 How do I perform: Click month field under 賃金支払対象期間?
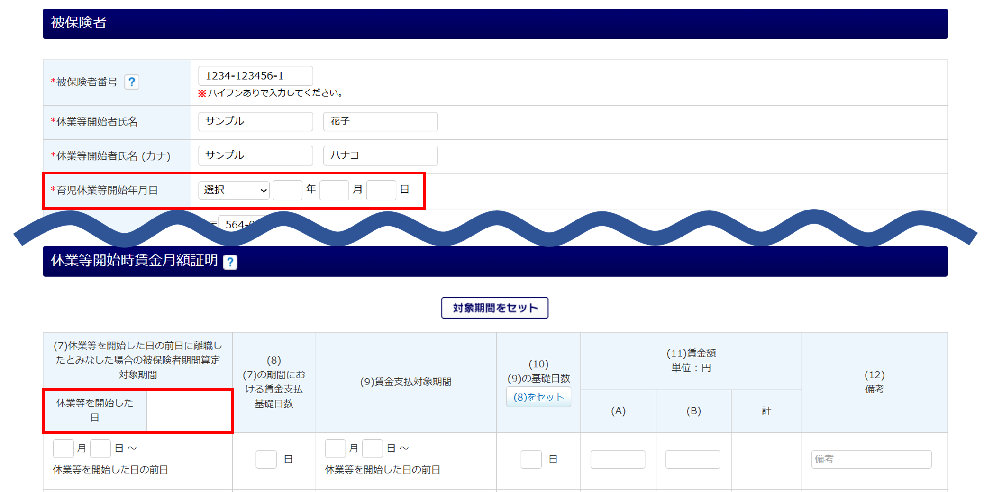click(335, 448)
